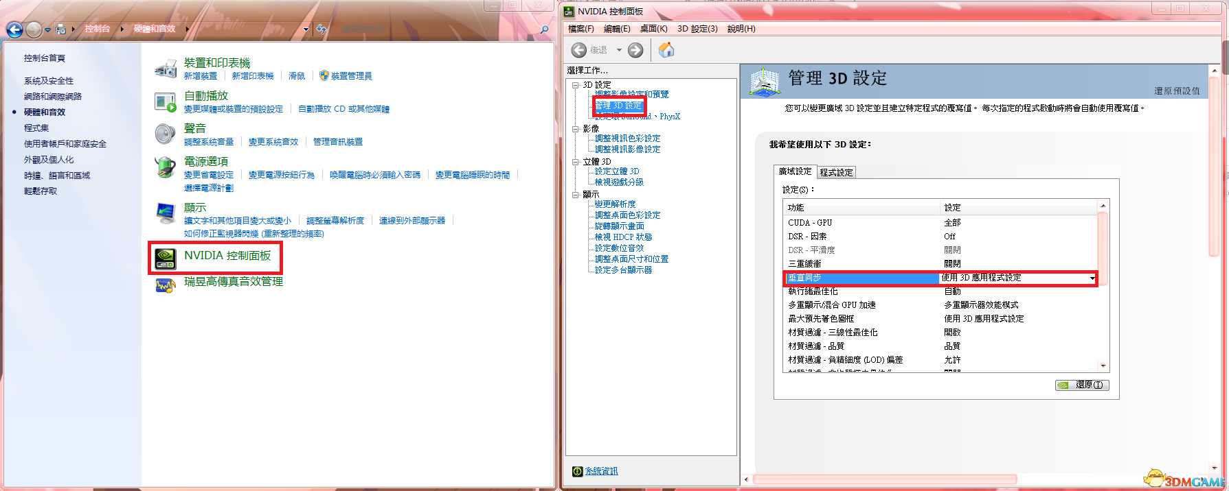The width and height of the screenshot is (1229, 491).
Task: Click the NVIDIA 控制面板 logo icon
Action: tap(166, 259)
